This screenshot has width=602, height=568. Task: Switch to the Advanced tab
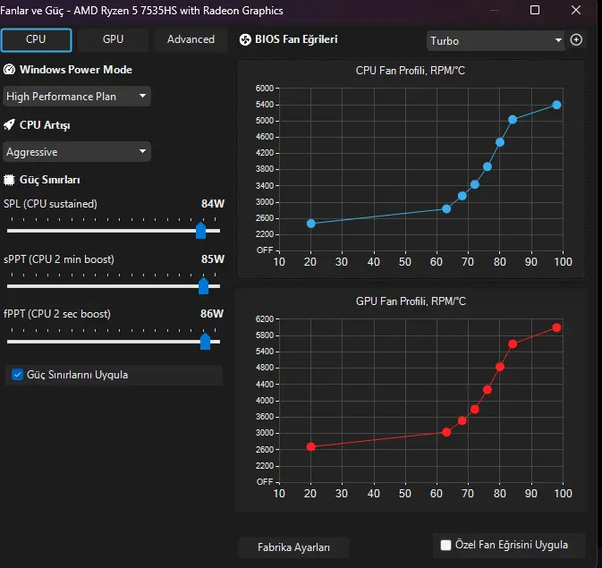click(x=191, y=39)
